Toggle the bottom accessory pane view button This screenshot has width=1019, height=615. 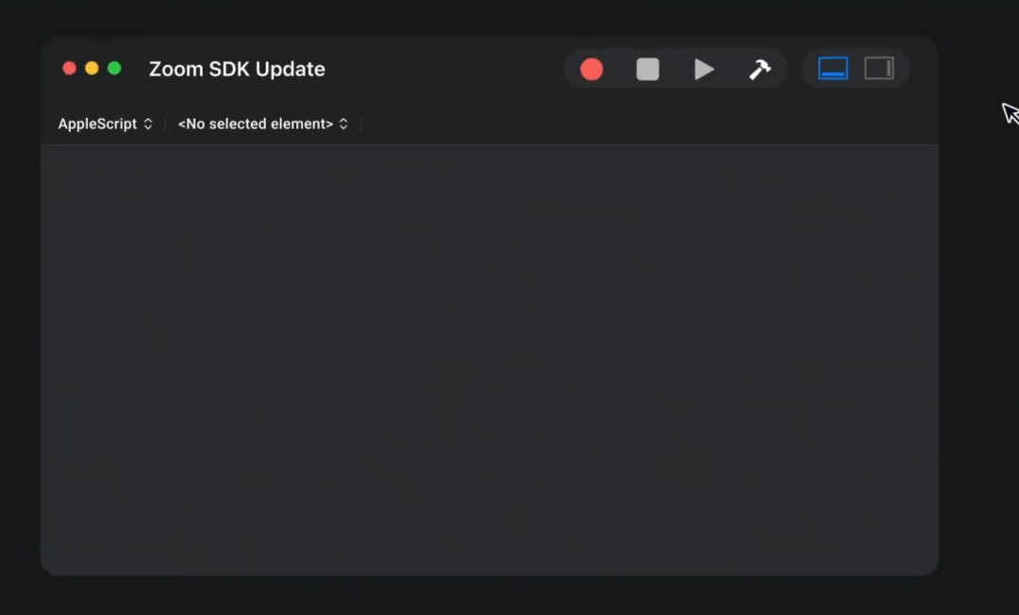[x=832, y=68]
